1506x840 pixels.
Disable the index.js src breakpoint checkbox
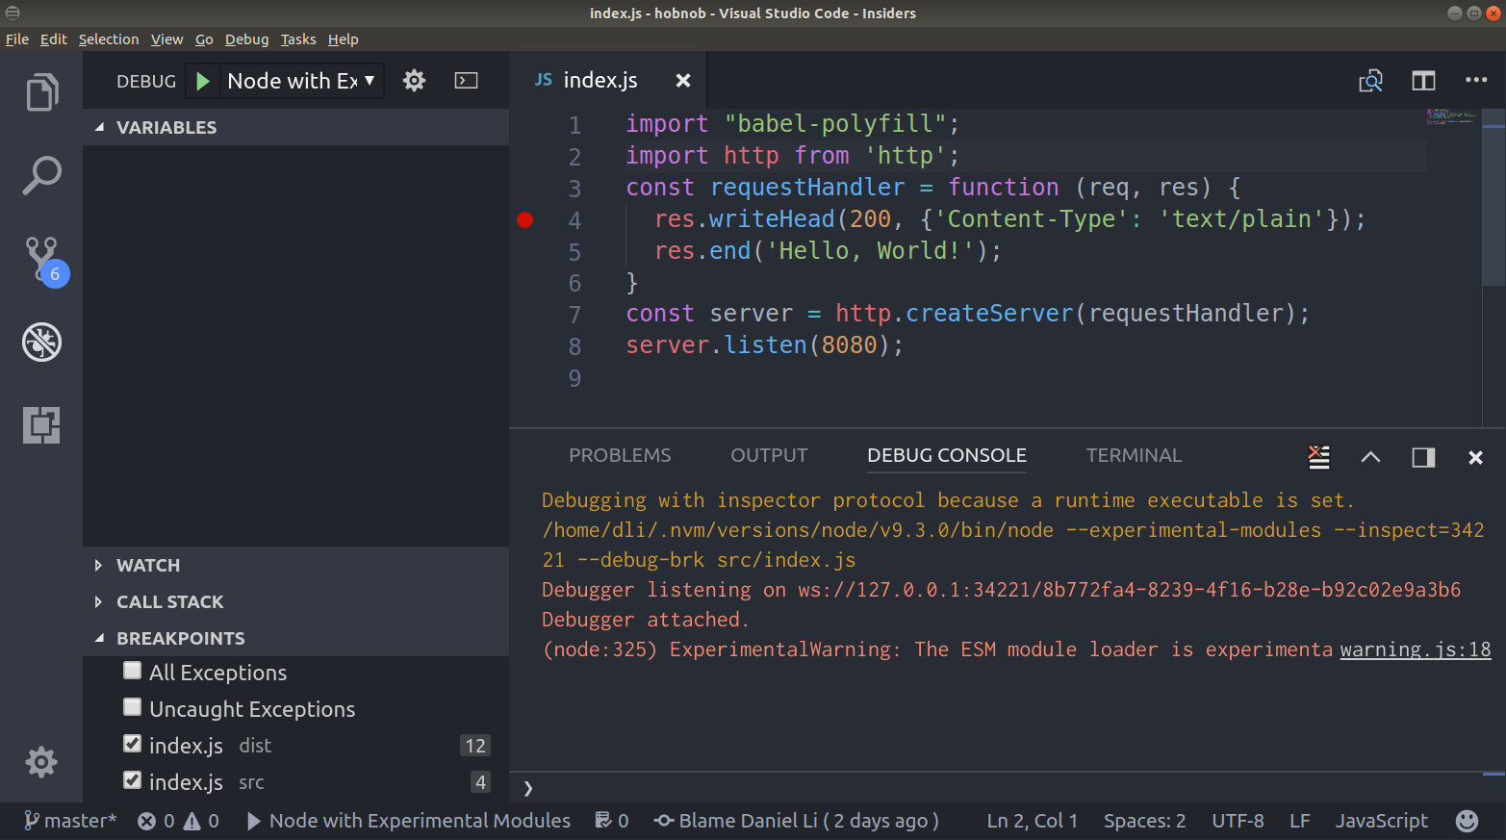133,781
